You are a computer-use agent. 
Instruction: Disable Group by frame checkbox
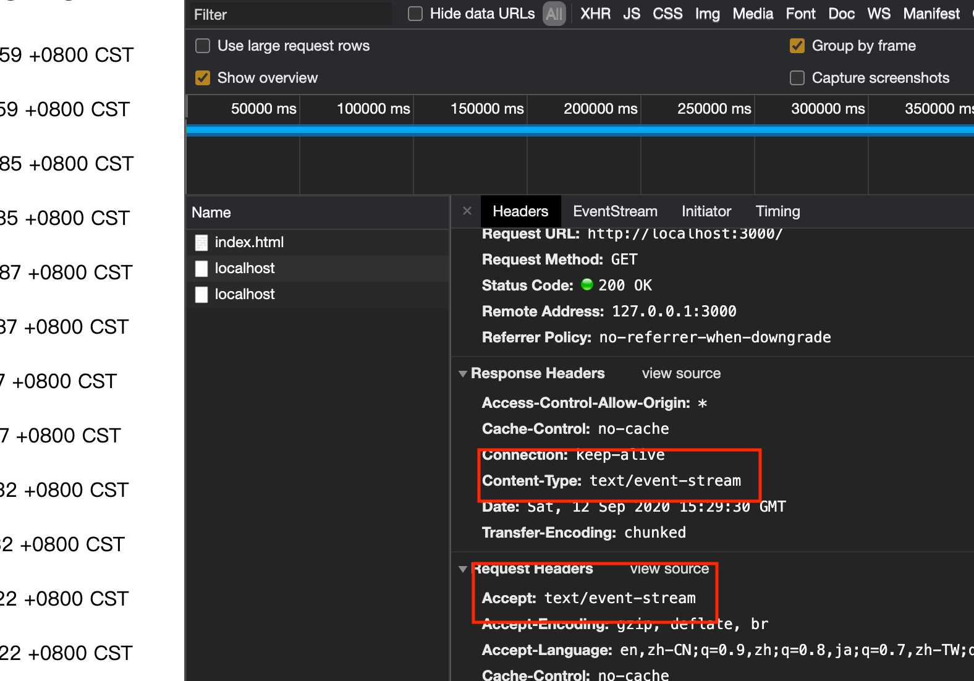click(797, 46)
